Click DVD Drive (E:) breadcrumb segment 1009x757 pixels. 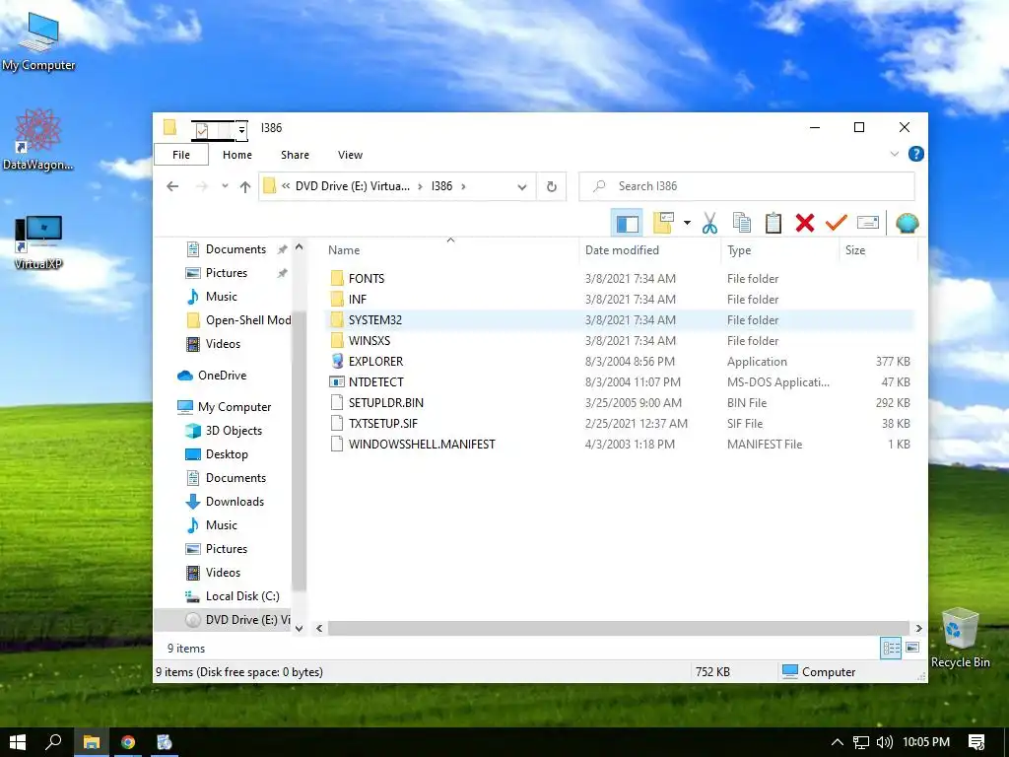pos(352,186)
